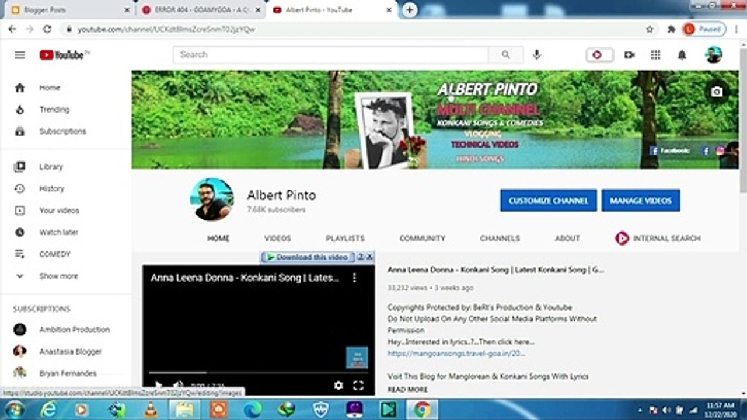Switch to the HOME channel tab

[x=218, y=238]
